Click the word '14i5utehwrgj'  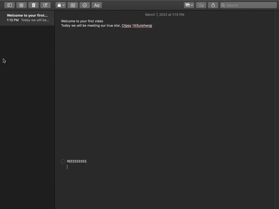pyautogui.click(x=142, y=26)
